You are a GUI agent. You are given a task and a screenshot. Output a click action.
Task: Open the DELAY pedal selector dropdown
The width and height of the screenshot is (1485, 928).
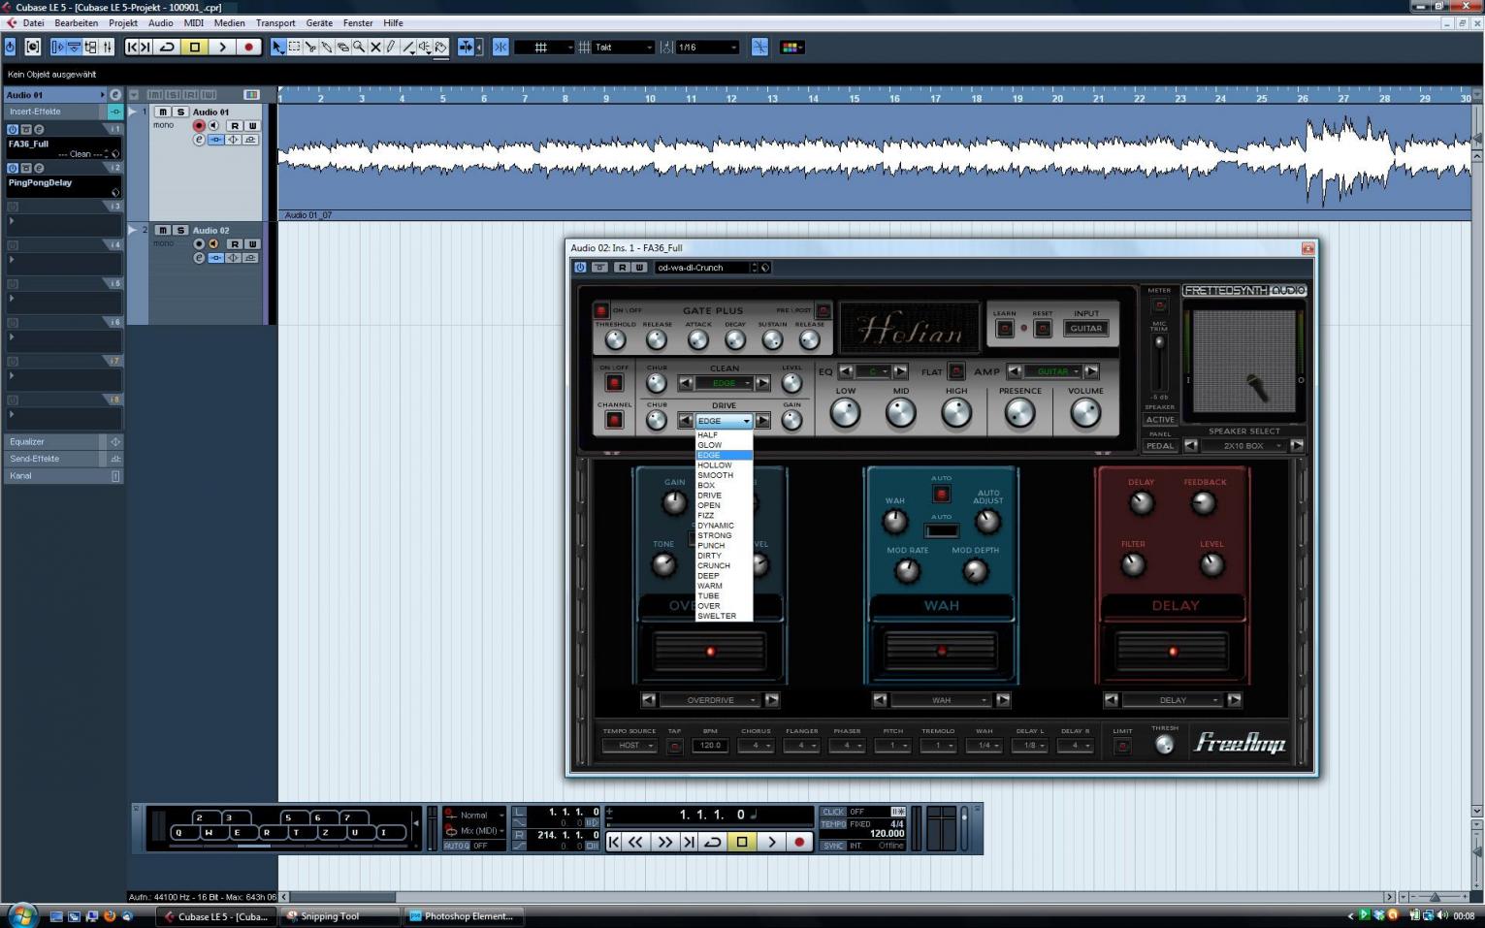click(1173, 700)
